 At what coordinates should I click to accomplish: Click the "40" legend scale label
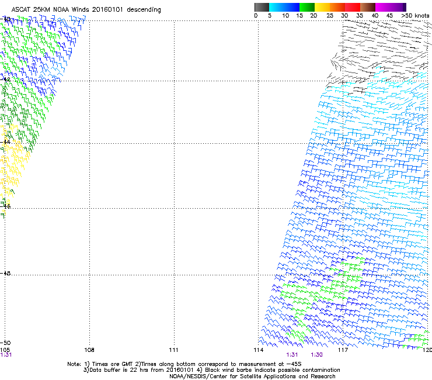[375, 16]
